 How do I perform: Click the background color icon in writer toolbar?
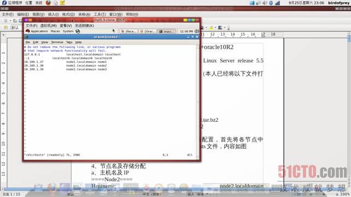tap(220, 28)
